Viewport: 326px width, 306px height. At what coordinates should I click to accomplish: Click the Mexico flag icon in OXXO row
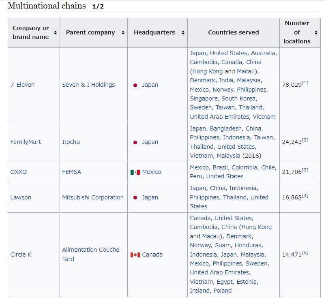click(x=135, y=172)
